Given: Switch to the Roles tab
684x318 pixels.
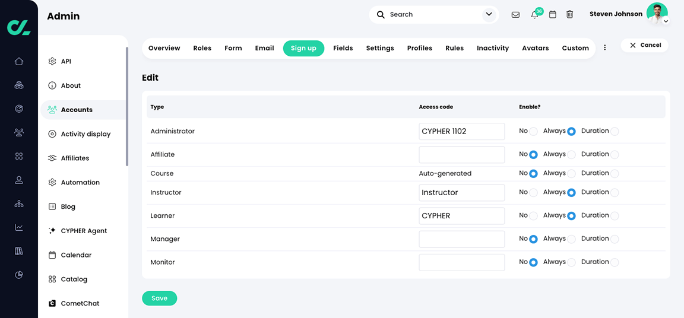Looking at the screenshot, I should pyautogui.click(x=202, y=48).
